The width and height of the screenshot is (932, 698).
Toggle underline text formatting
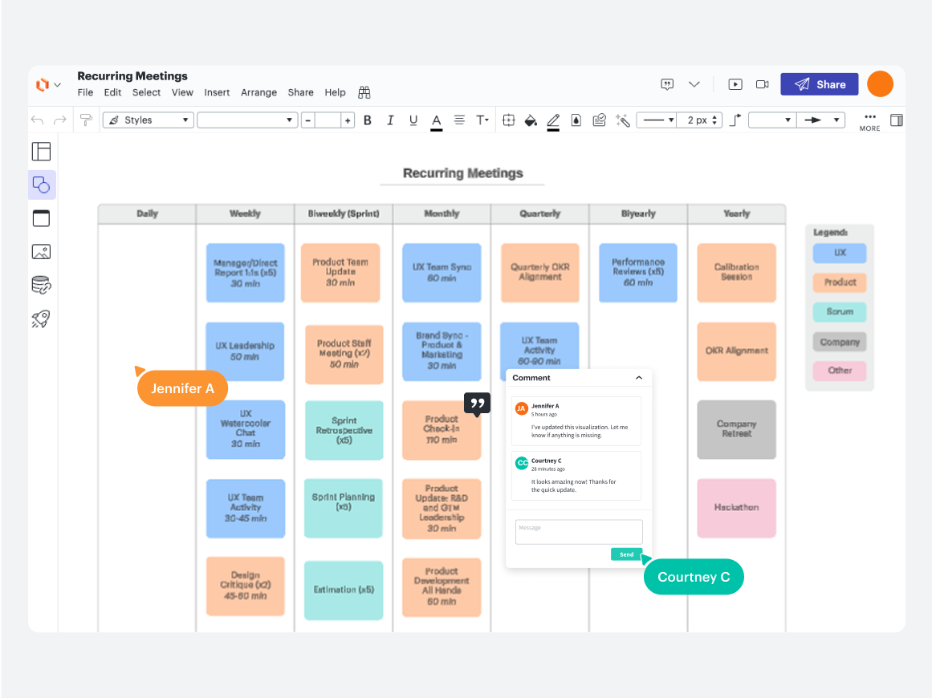pos(413,120)
